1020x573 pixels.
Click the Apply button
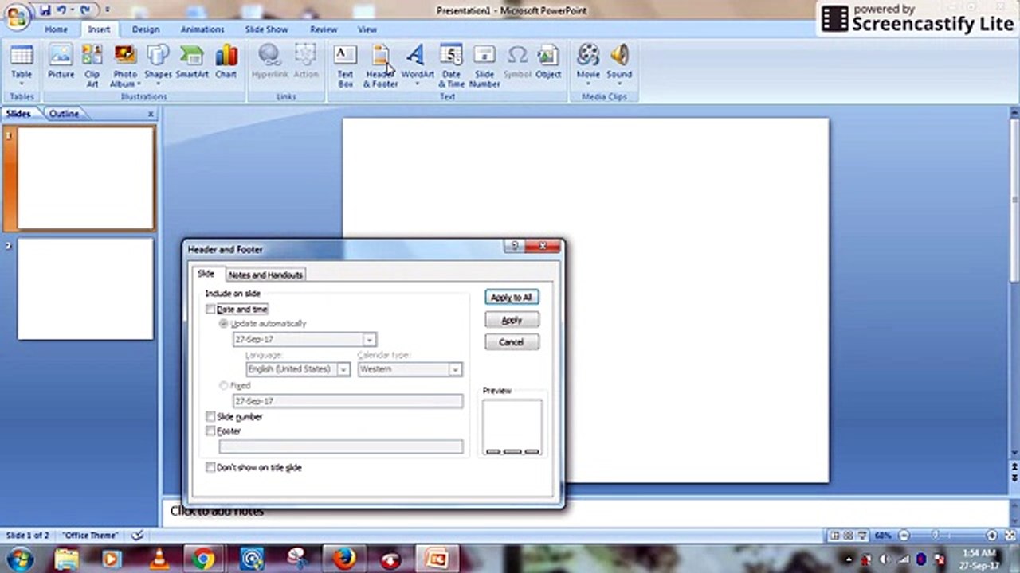click(x=512, y=320)
